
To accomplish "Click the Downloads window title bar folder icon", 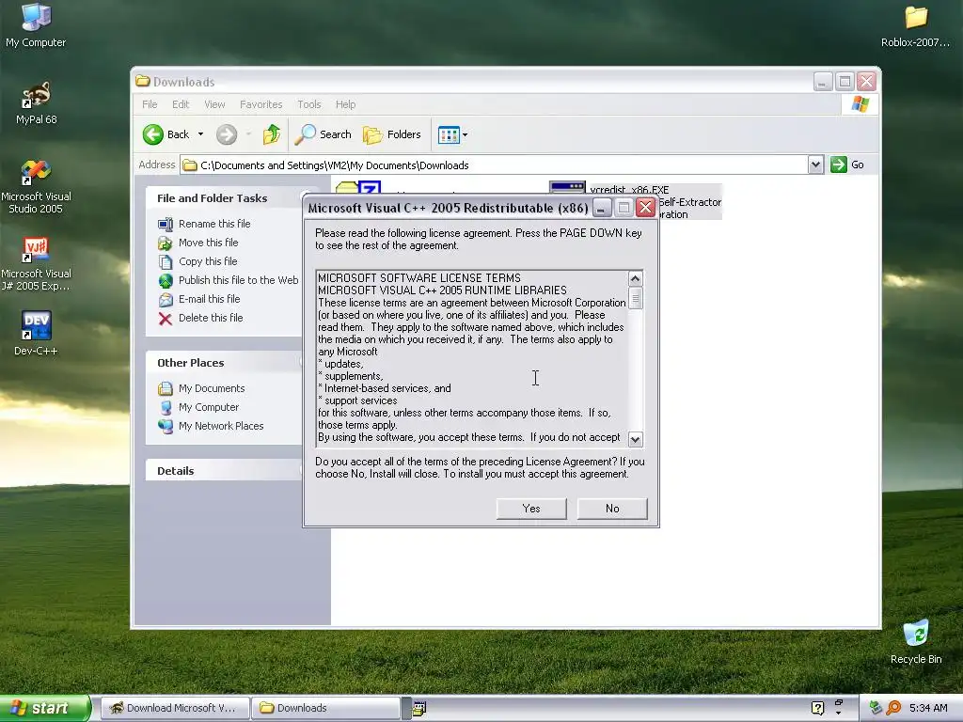I will [143, 81].
